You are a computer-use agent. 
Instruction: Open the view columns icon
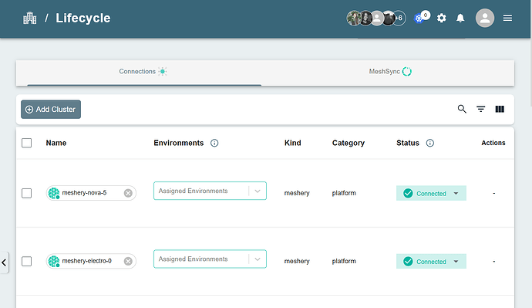500,109
